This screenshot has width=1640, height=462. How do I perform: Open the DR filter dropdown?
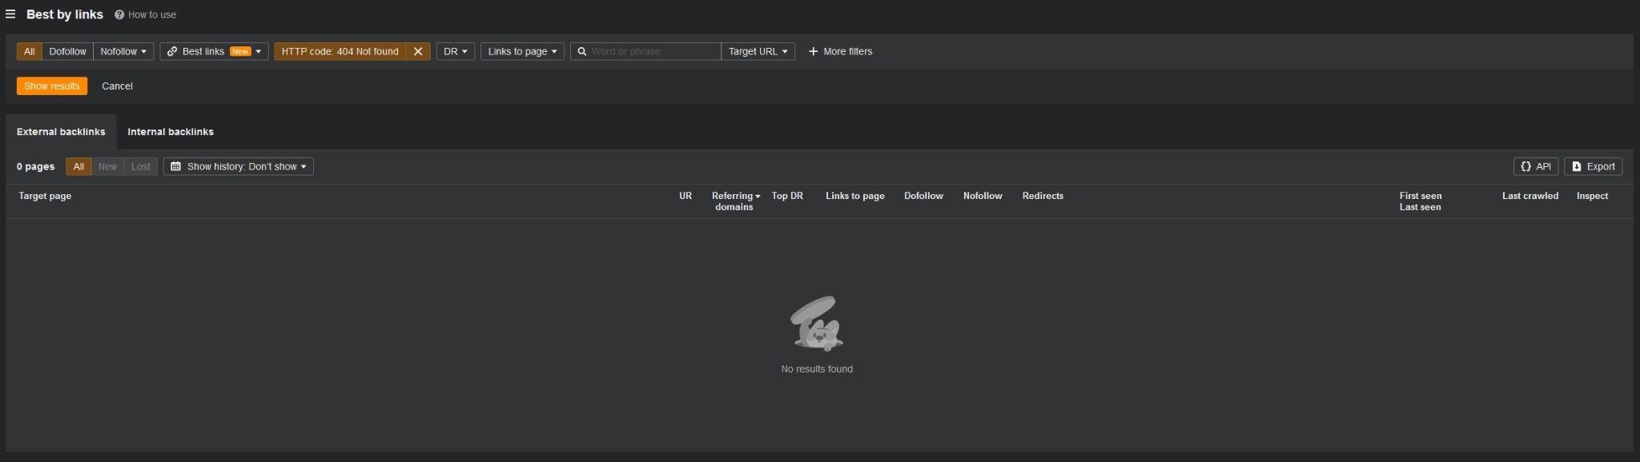[x=456, y=51]
